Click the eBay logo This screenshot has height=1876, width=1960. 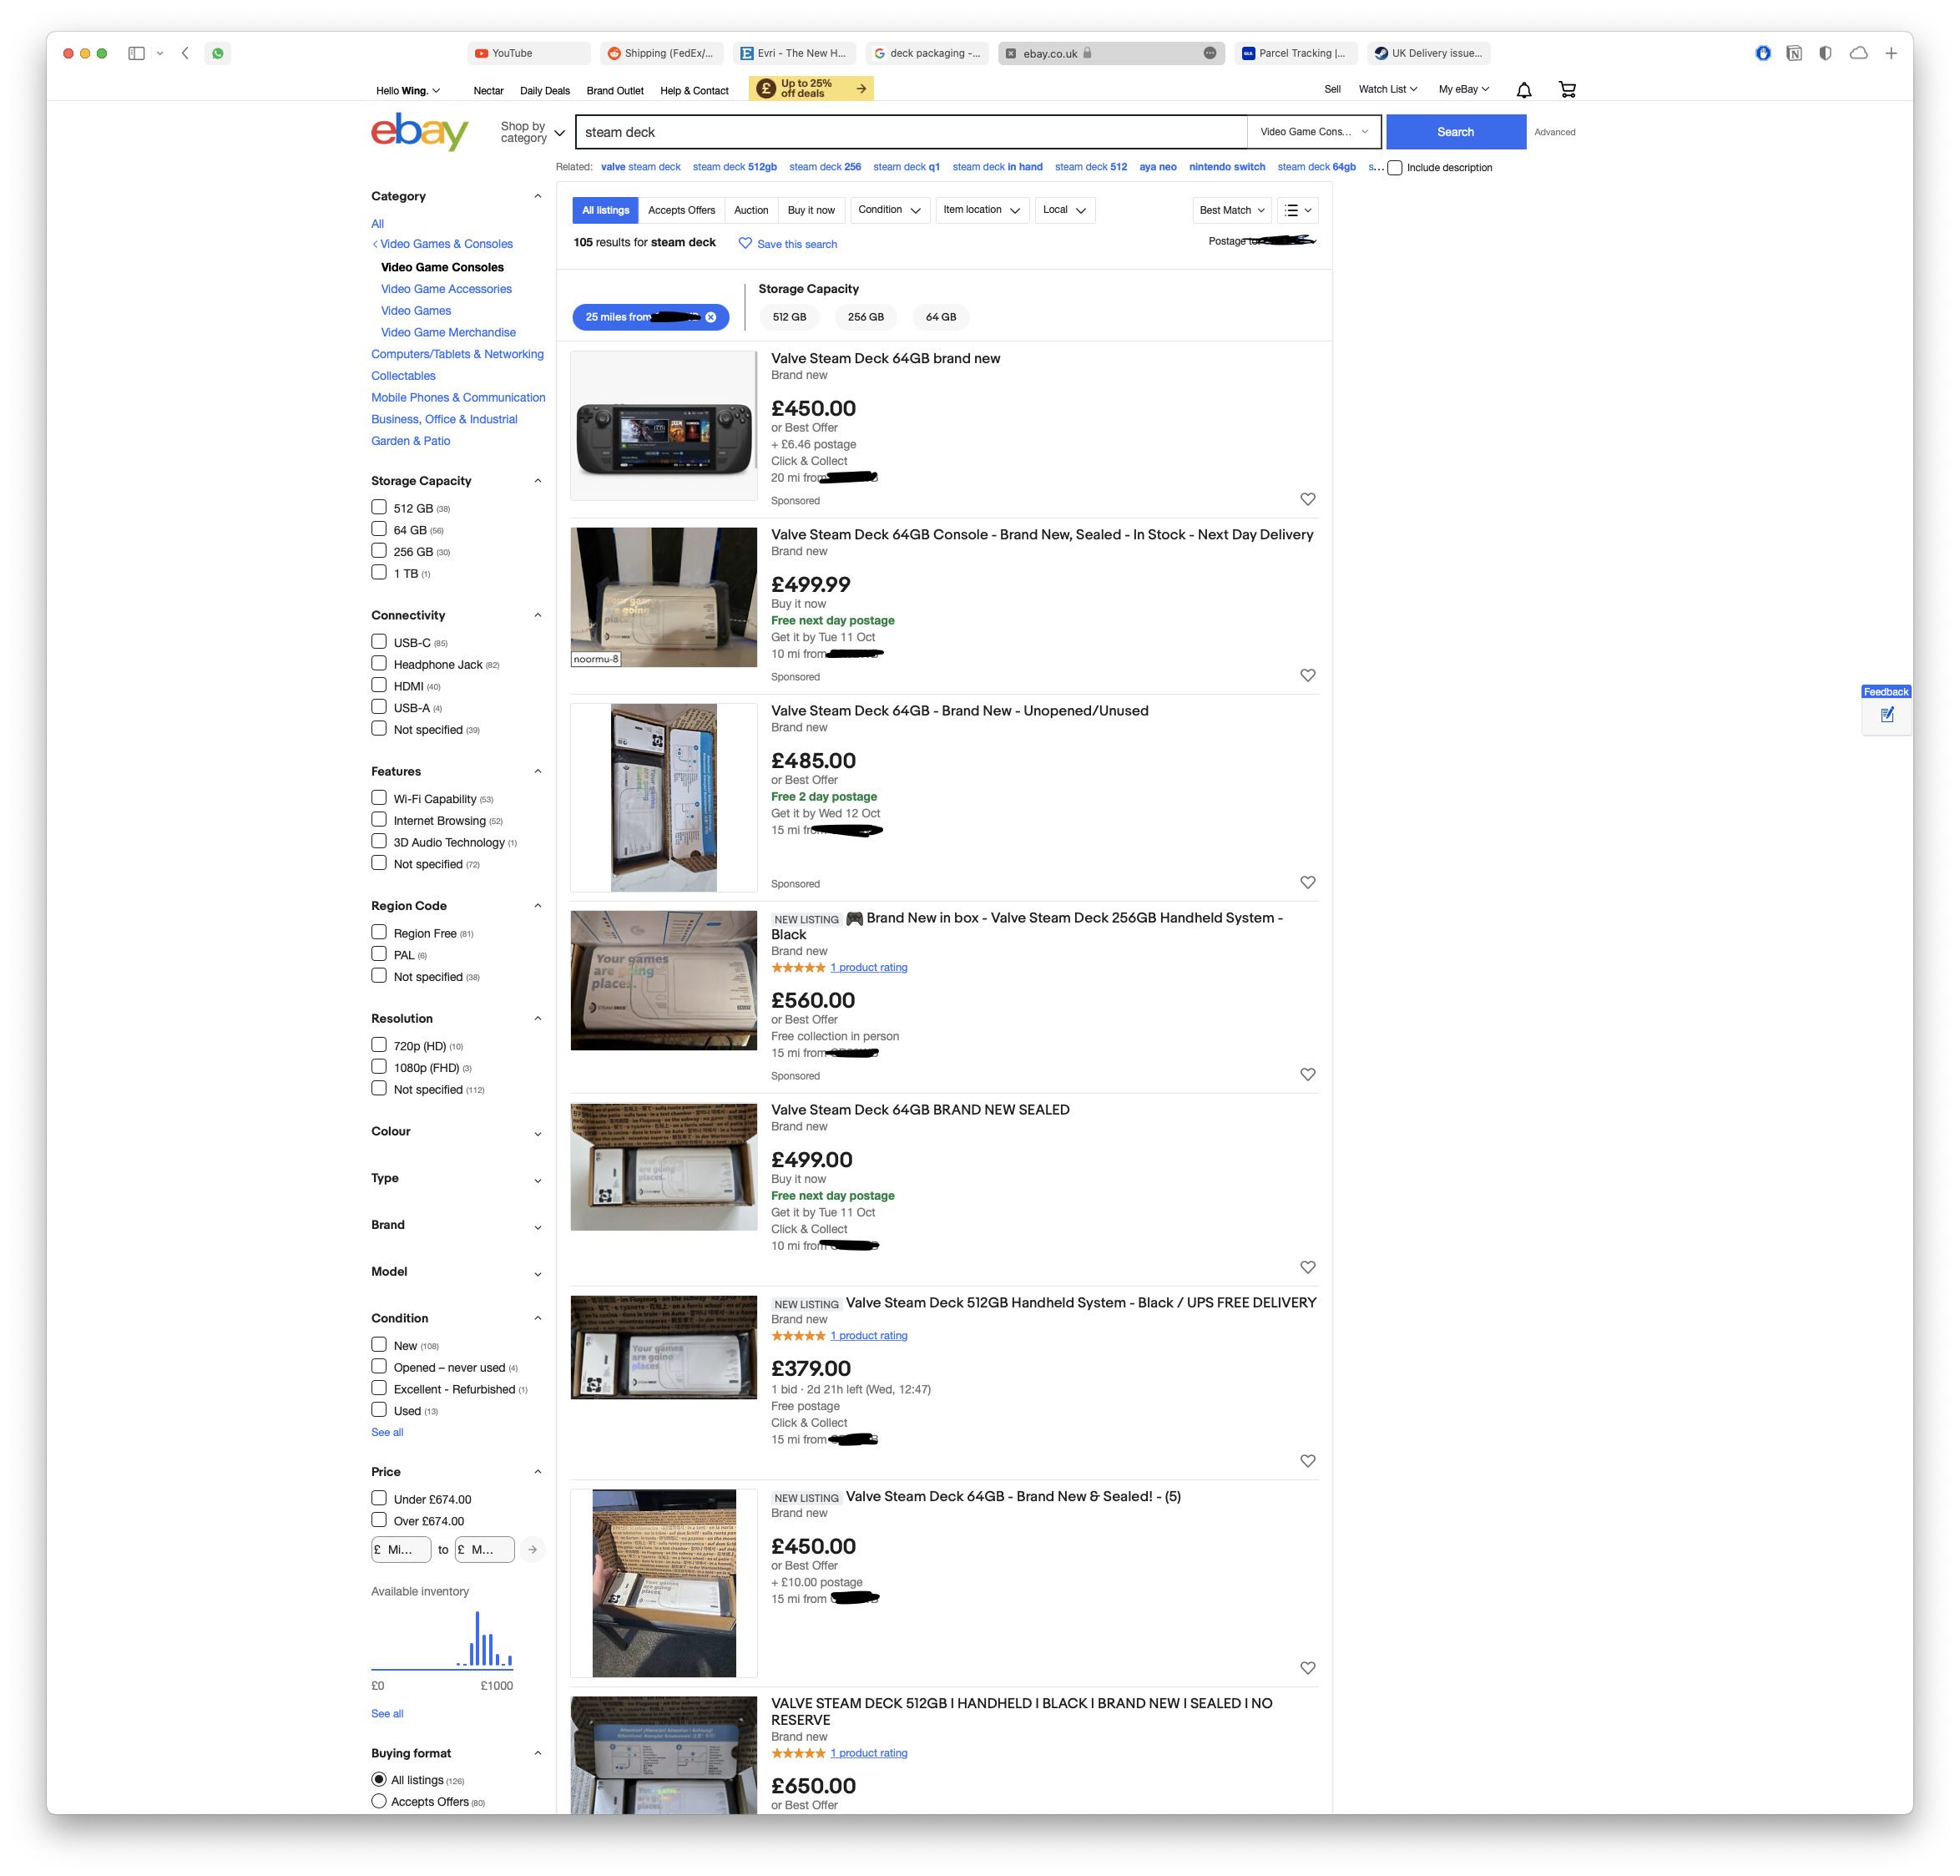coord(420,131)
